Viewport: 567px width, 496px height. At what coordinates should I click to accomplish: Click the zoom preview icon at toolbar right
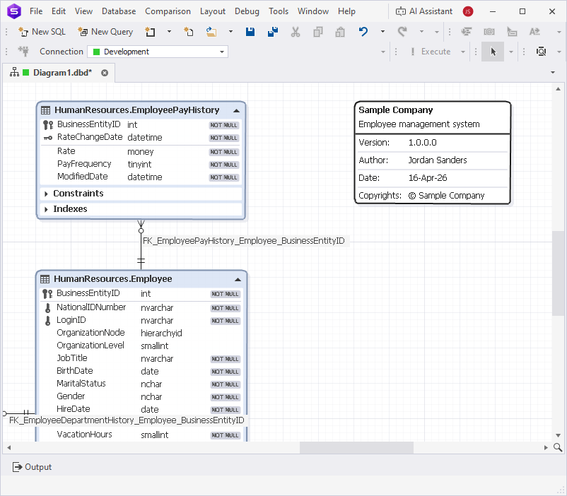click(x=542, y=52)
